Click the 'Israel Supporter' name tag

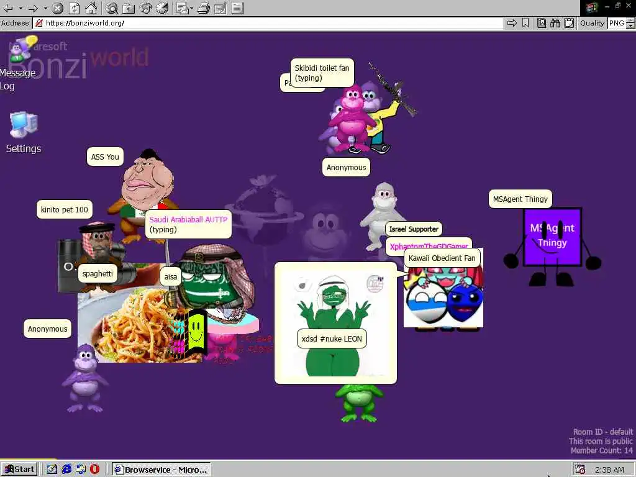click(x=414, y=229)
